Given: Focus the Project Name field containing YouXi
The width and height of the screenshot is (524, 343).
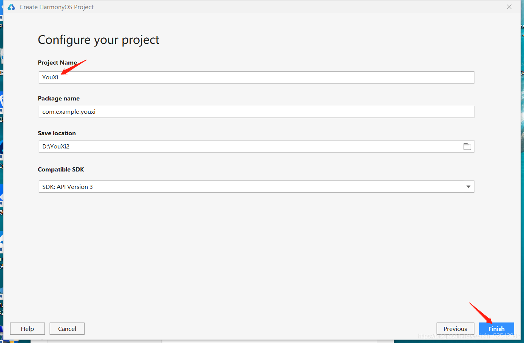Looking at the screenshot, I should [x=256, y=77].
